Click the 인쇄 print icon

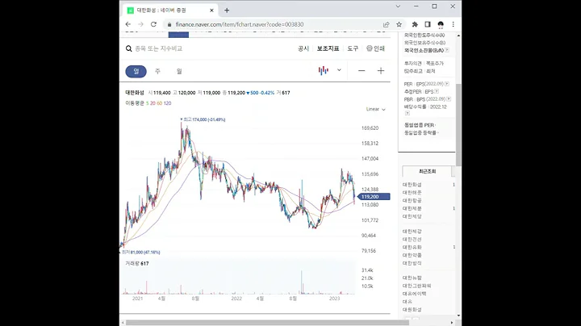369,48
